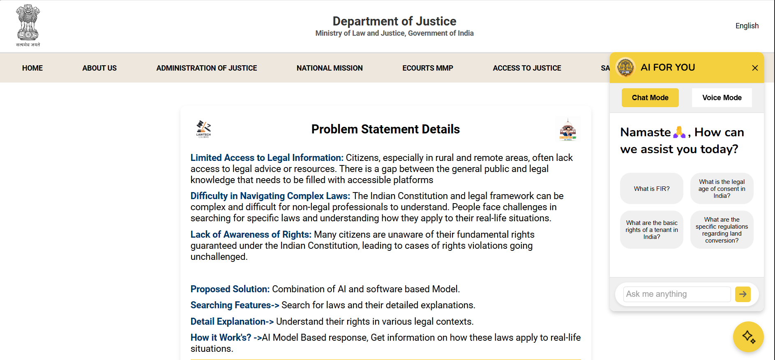Open the Home menu item

32,68
